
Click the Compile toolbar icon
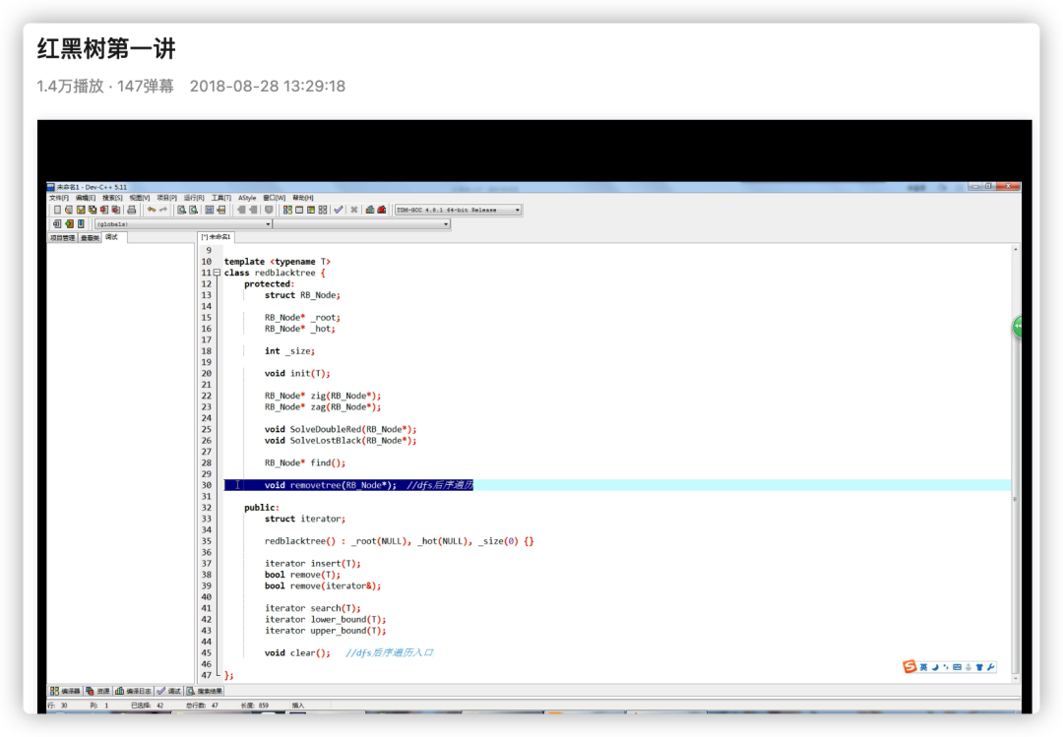coord(287,211)
